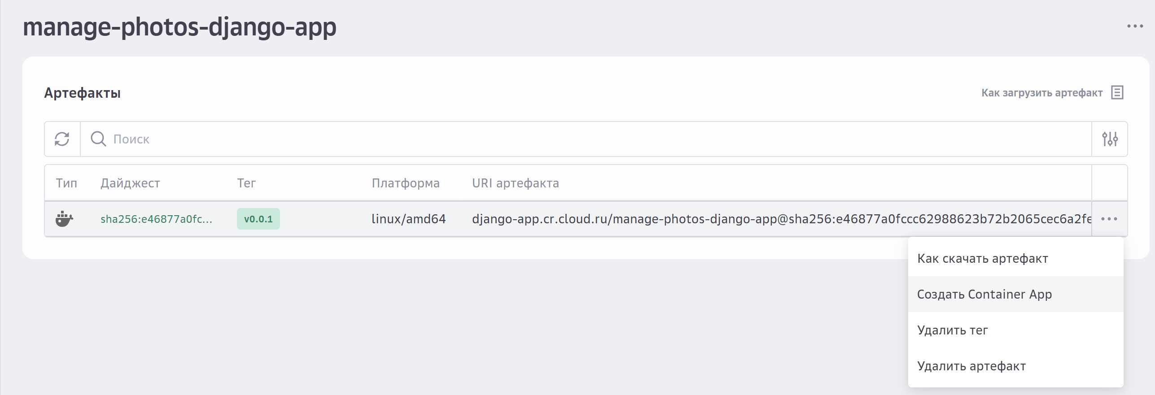This screenshot has height=395, width=1155.
Task: Open the filter settings sliders icon
Action: 1110,139
